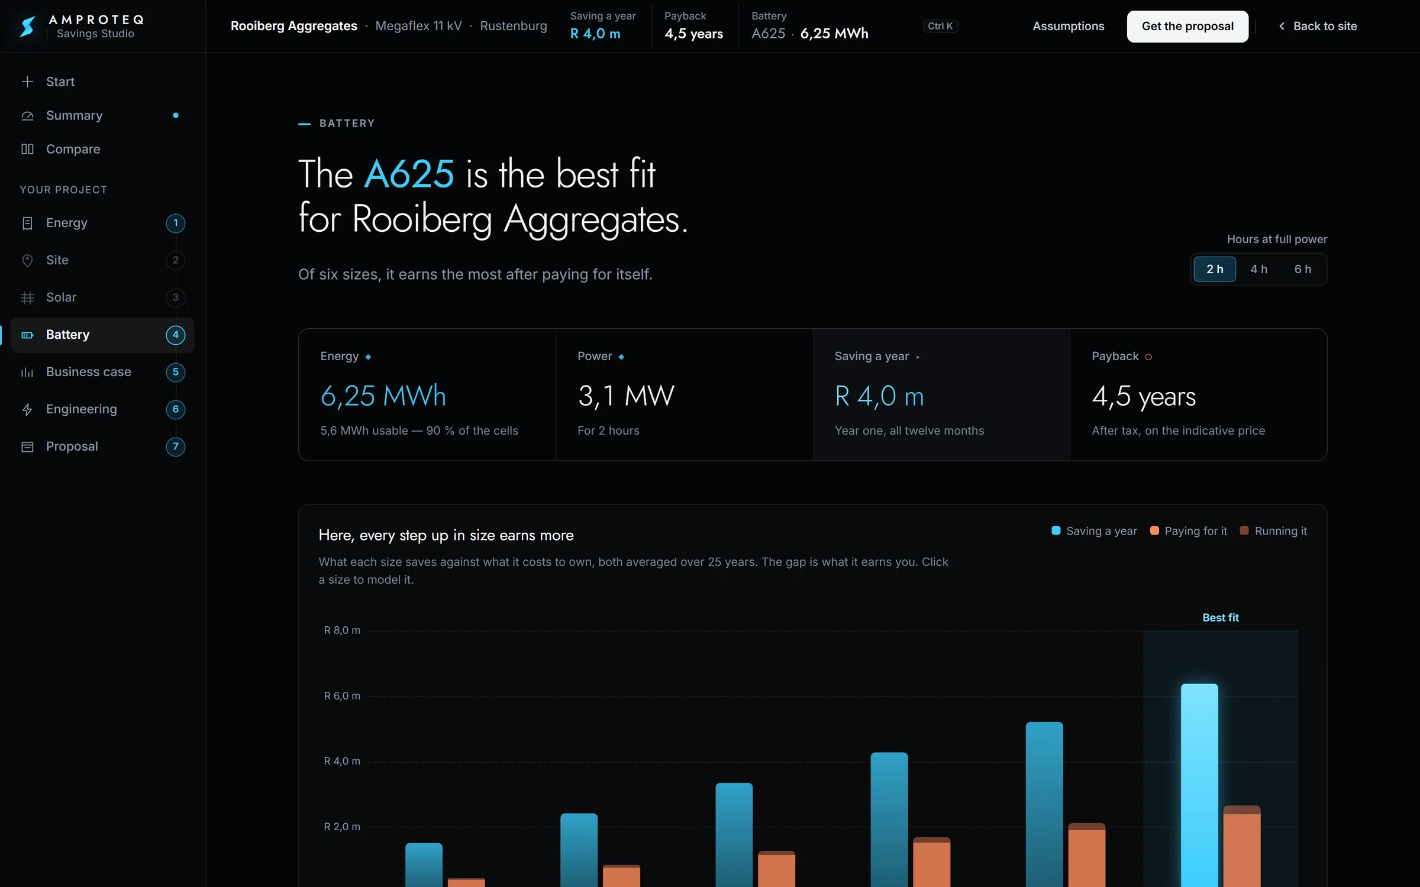Click the Power 3,1 MW card
Screen dimensions: 1420x887
(x=685, y=394)
